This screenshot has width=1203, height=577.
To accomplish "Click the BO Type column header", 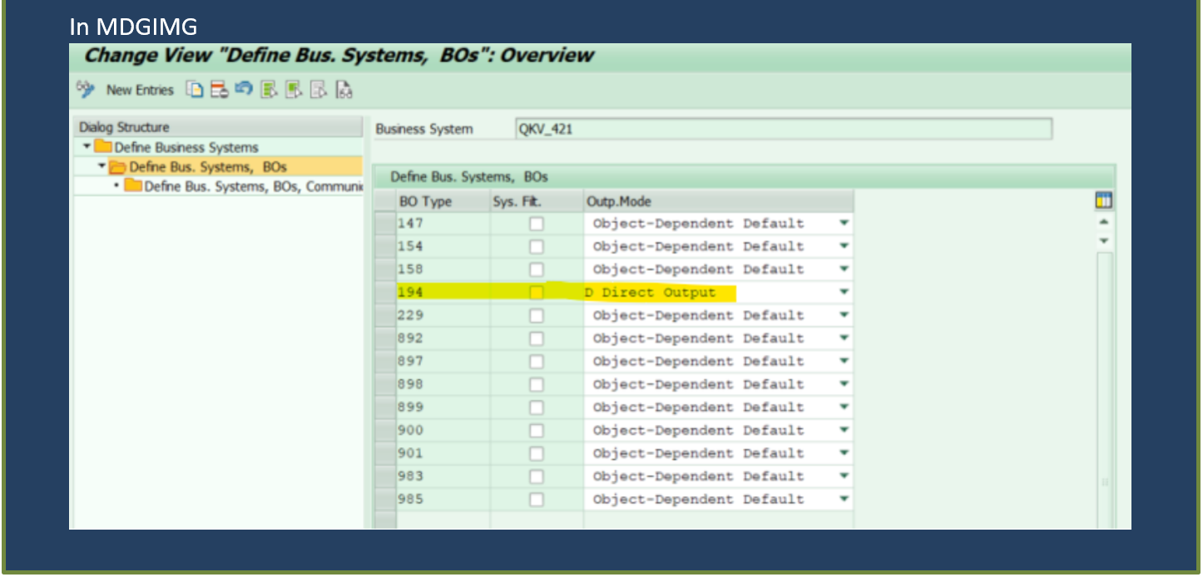I will click(443, 201).
